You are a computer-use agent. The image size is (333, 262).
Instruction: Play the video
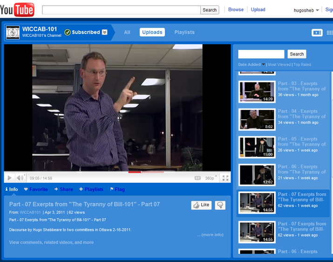point(10,178)
